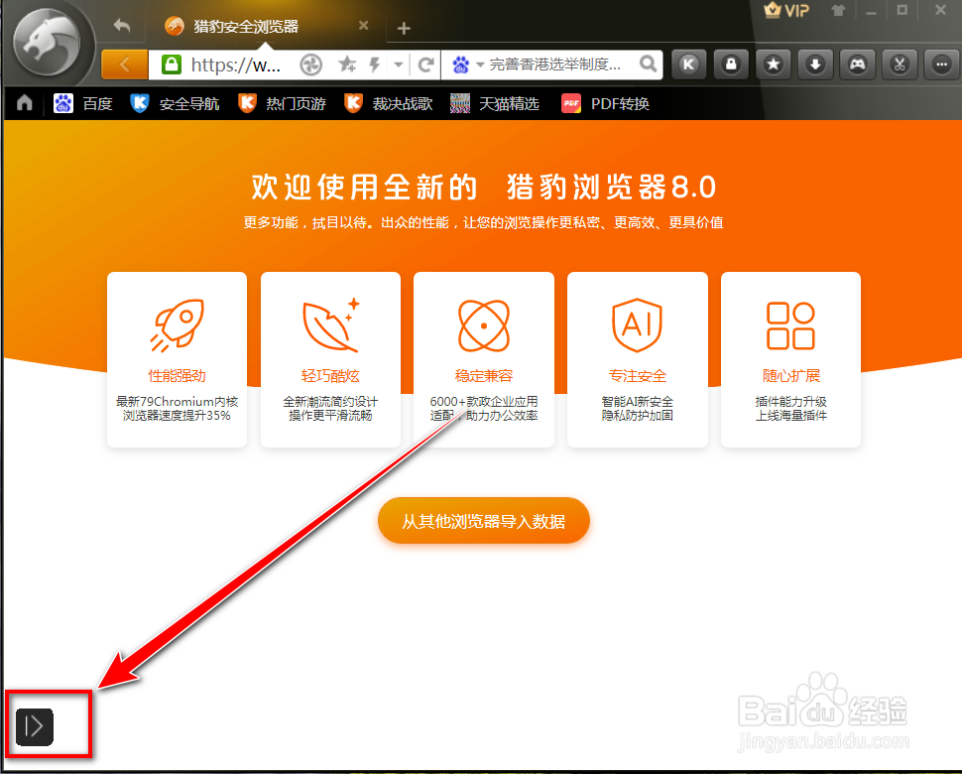
Task: Click the 从其他浏览器导入数据 button
Action: pyautogui.click(x=483, y=520)
